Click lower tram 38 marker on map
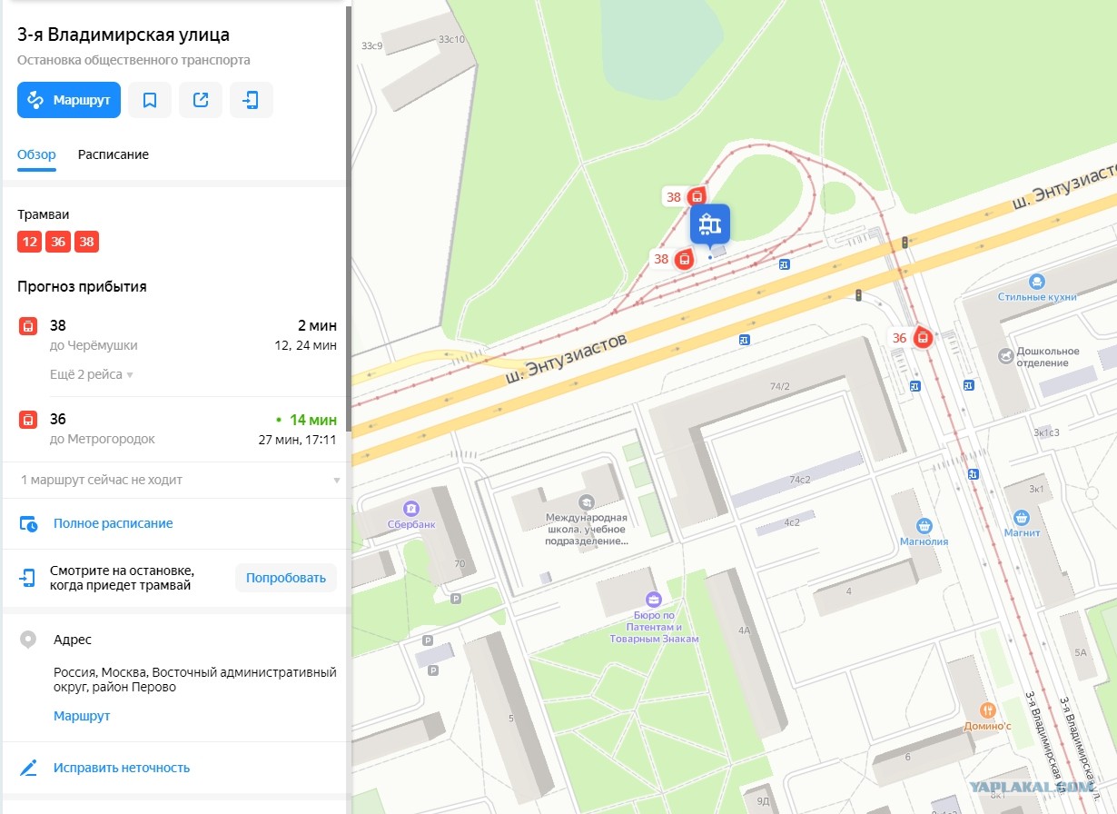Screen dimensions: 1117x814 pos(686,259)
